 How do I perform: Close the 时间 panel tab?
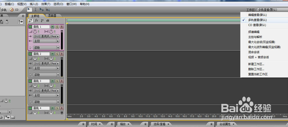point(100,124)
